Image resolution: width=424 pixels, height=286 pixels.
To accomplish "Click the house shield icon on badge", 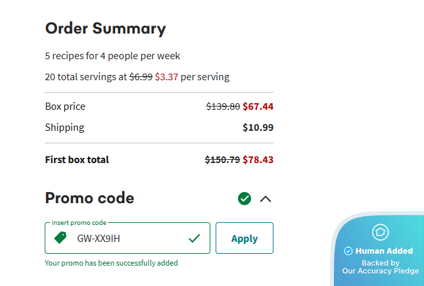I will tap(381, 232).
